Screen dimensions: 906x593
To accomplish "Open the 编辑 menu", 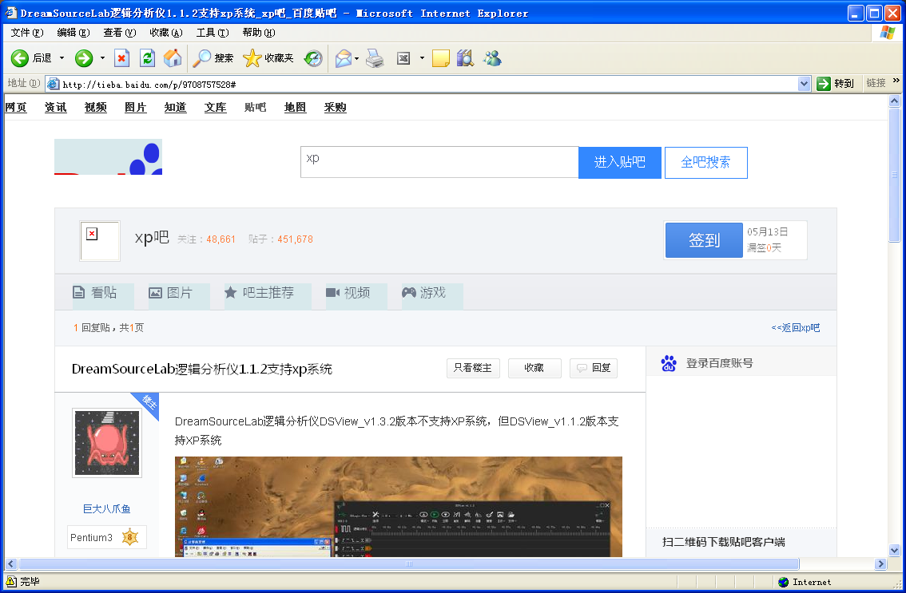I will pyautogui.click(x=74, y=33).
